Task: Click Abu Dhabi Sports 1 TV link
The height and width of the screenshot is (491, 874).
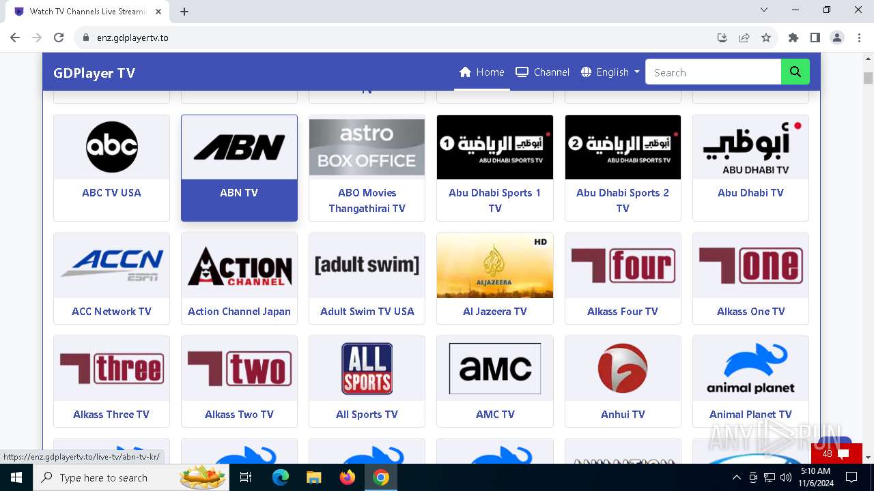Action: point(495,200)
